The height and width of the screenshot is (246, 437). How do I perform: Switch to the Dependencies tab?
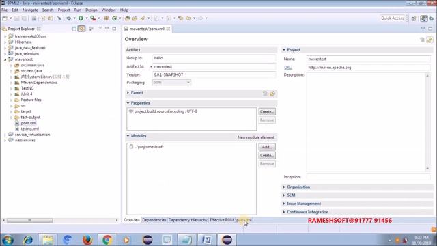[154, 220]
